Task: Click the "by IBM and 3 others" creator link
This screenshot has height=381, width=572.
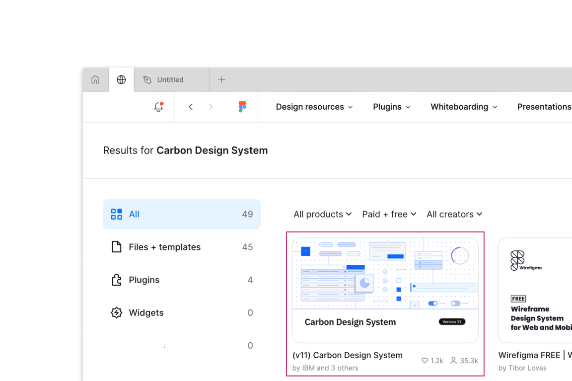Action: click(x=325, y=368)
